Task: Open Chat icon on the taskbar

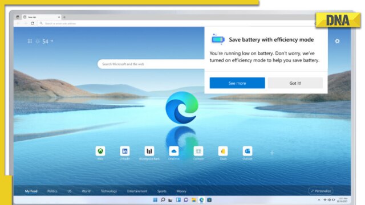Action: coord(186,200)
